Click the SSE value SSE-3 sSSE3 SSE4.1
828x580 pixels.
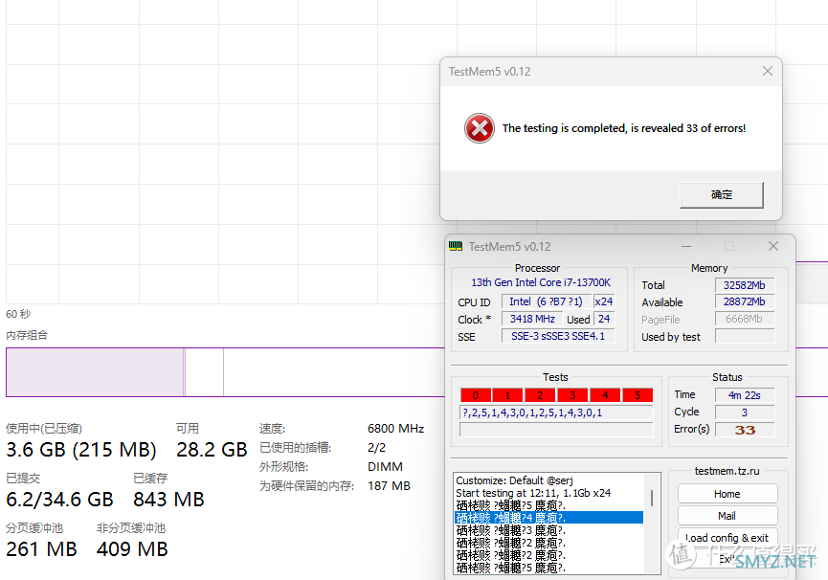tap(558, 336)
